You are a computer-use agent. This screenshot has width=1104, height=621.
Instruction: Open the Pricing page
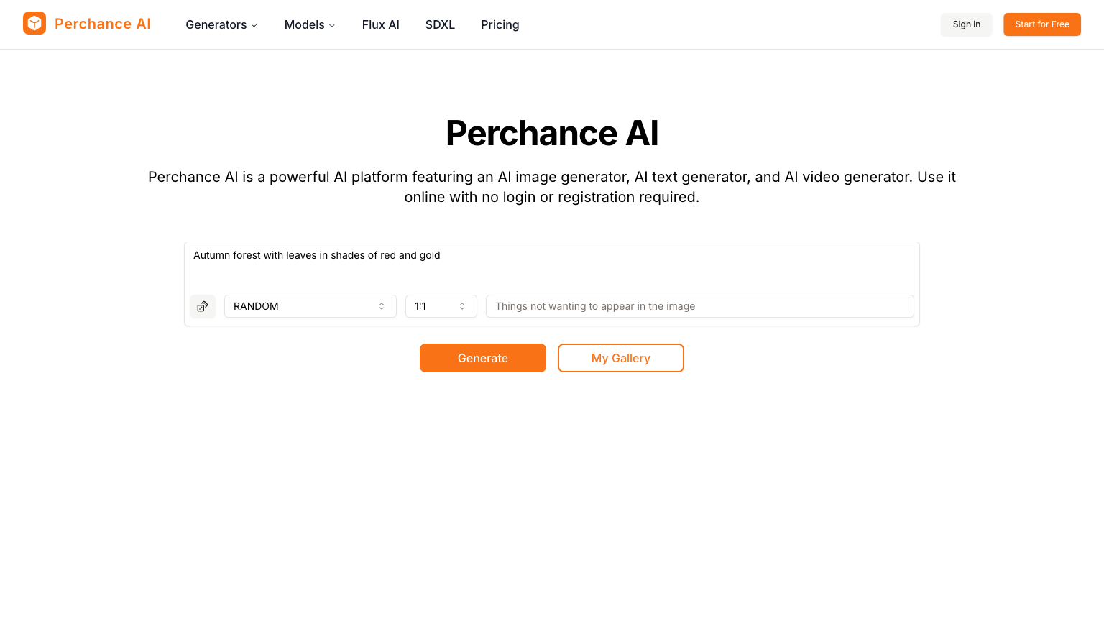click(x=500, y=24)
